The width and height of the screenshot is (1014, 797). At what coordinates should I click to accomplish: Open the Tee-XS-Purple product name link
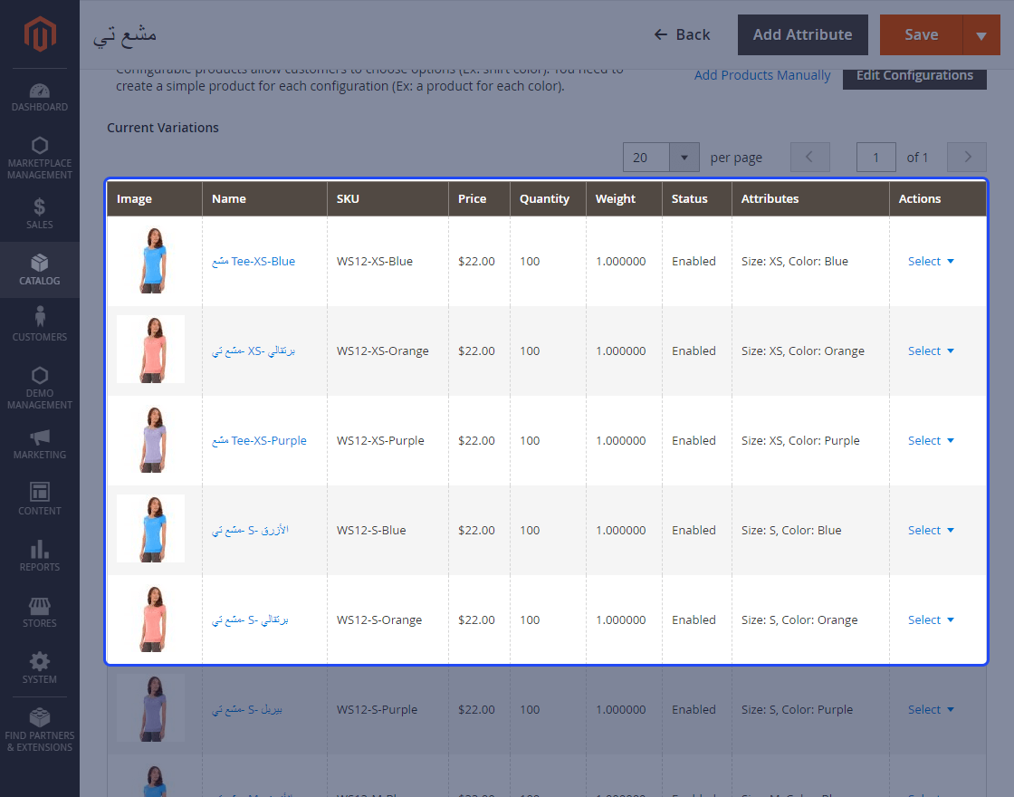coord(259,440)
